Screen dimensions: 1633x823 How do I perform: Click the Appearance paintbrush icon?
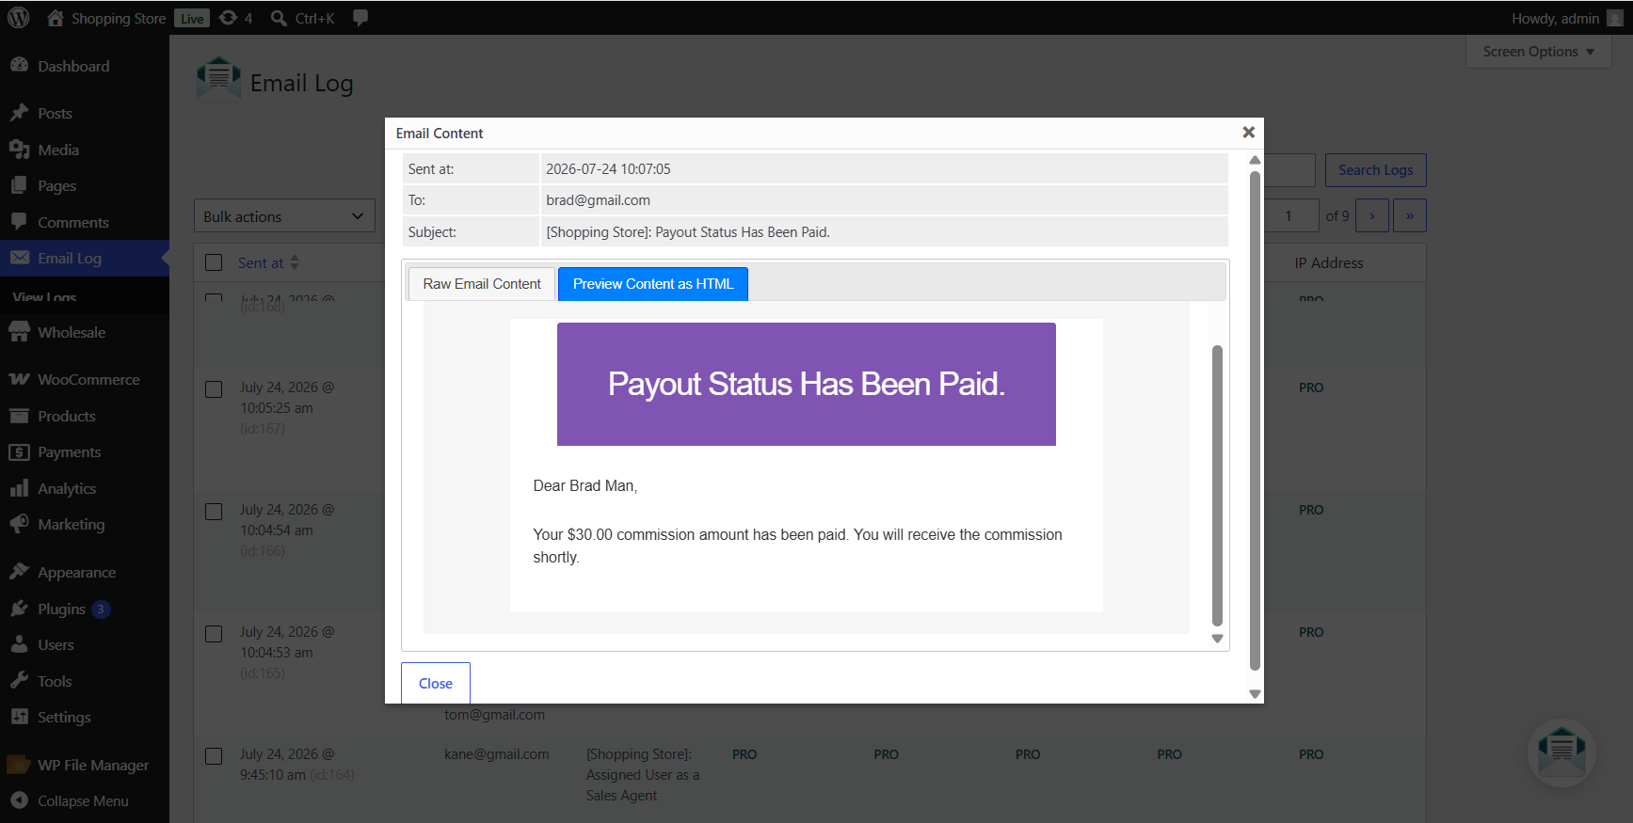[19, 572]
